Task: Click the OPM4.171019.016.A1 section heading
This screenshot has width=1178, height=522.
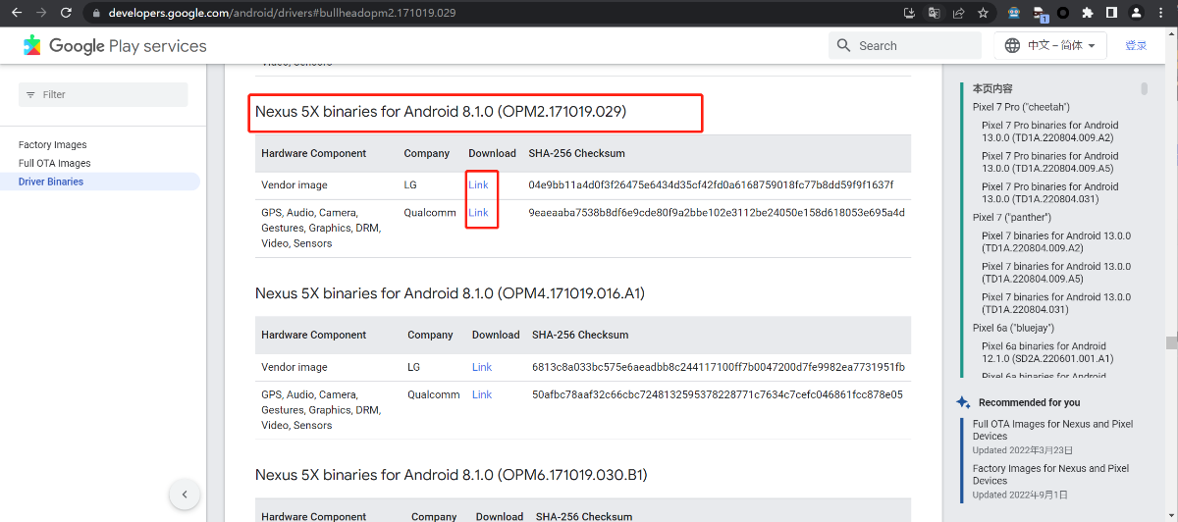Action: (450, 293)
